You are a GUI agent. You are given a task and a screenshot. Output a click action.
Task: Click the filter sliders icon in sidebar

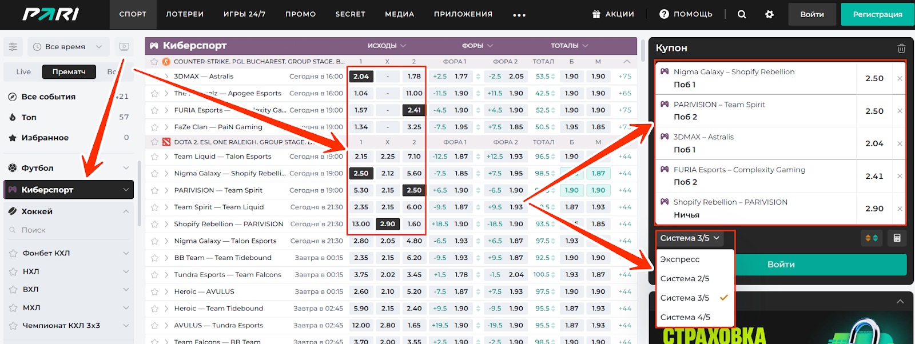(13, 47)
